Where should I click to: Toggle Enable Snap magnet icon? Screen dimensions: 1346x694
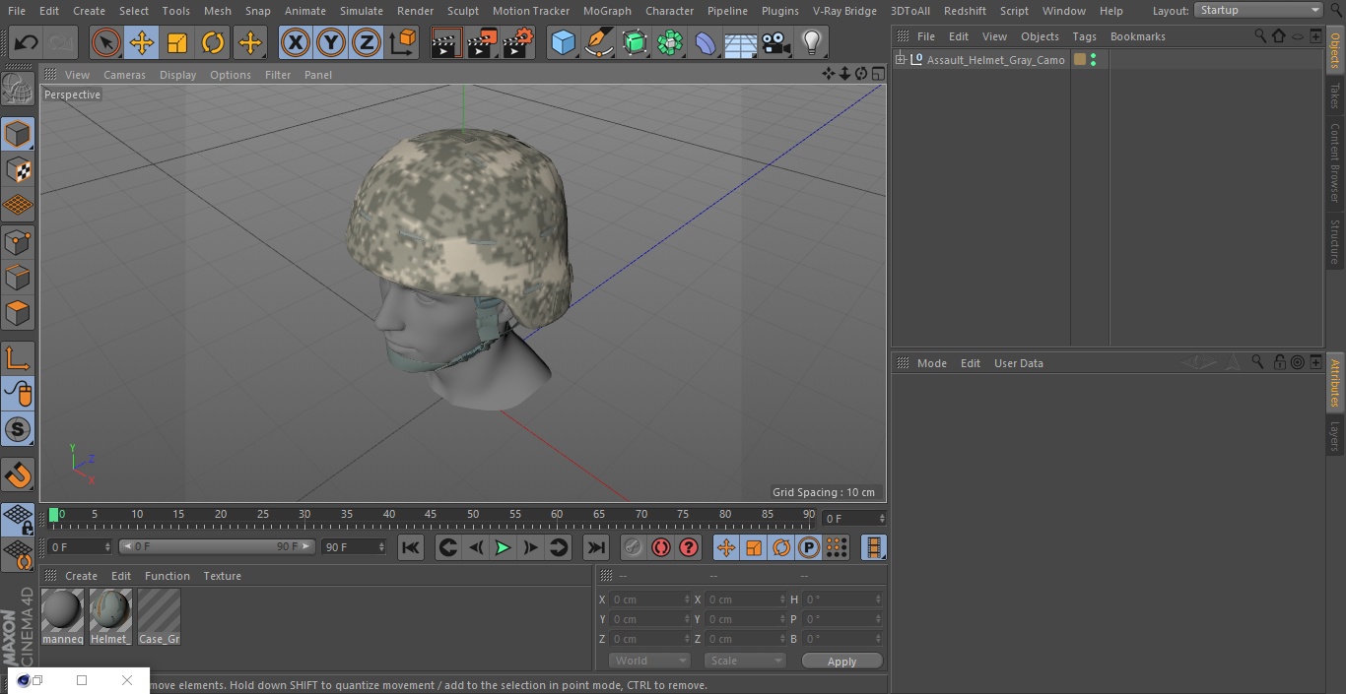point(18,475)
